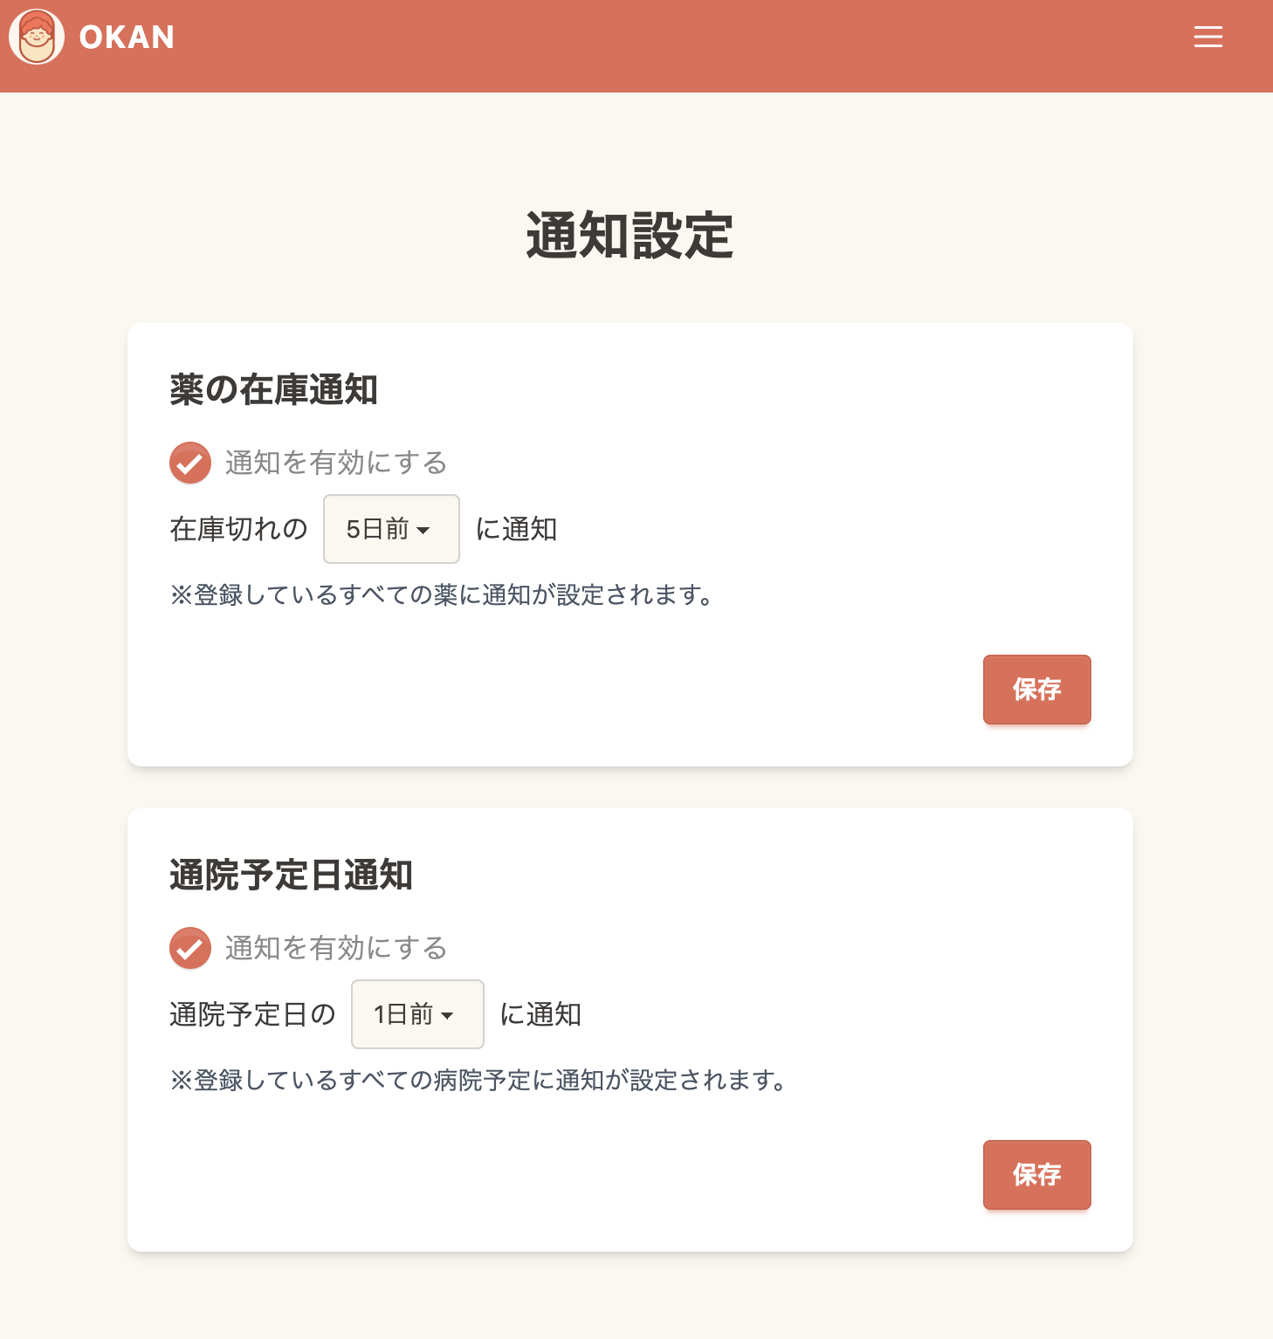Click the dropdown arrow next to 1日前
This screenshot has height=1339, width=1273.
coord(448,1013)
